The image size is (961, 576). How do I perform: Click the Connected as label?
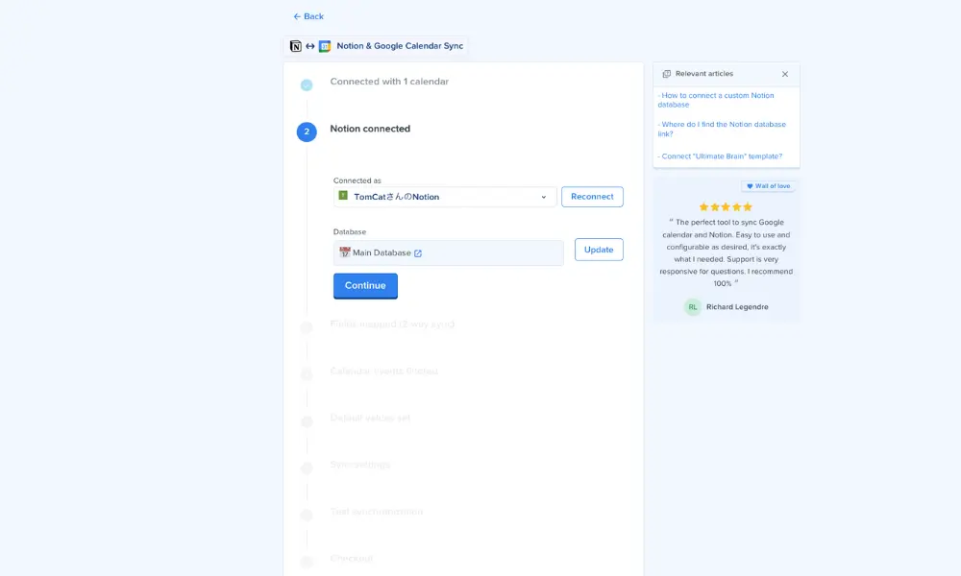[x=357, y=180]
